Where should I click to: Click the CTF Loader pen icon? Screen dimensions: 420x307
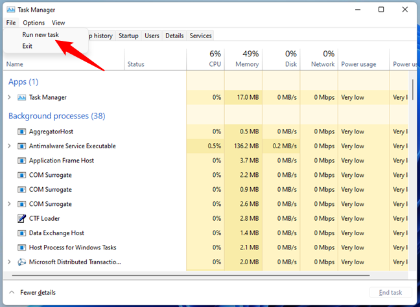(x=21, y=218)
